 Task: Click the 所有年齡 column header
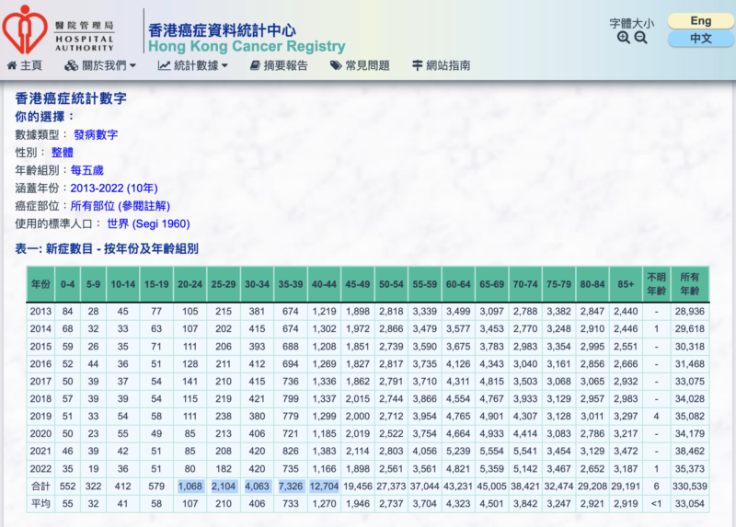(689, 284)
